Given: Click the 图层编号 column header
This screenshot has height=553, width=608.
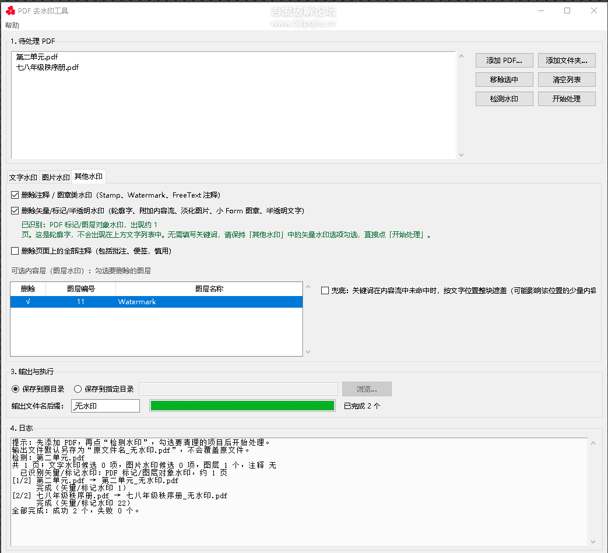Looking at the screenshot, I should pyautogui.click(x=80, y=288).
